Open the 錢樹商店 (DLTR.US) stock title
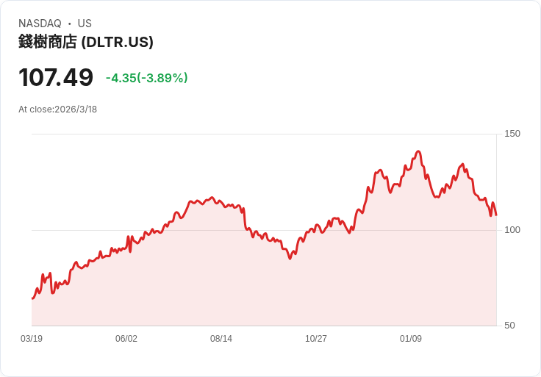 point(85,42)
